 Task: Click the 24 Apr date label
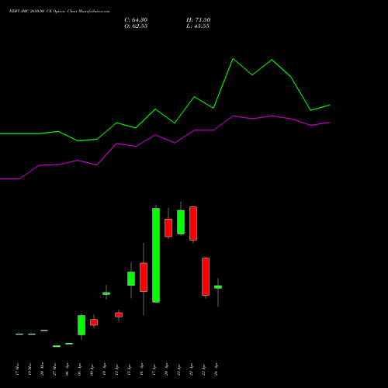[x=217, y=369]
